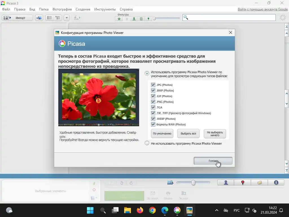Adjust the date range filter slider
The height and width of the screenshot is (217, 289).
click(x=154, y=18)
